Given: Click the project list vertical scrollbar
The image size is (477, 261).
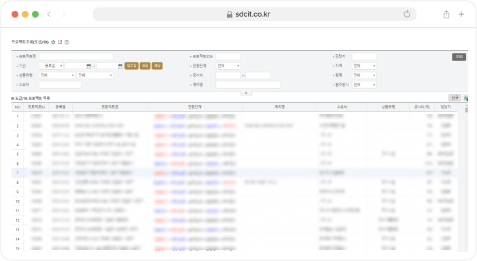Looking at the screenshot, I should [466, 178].
